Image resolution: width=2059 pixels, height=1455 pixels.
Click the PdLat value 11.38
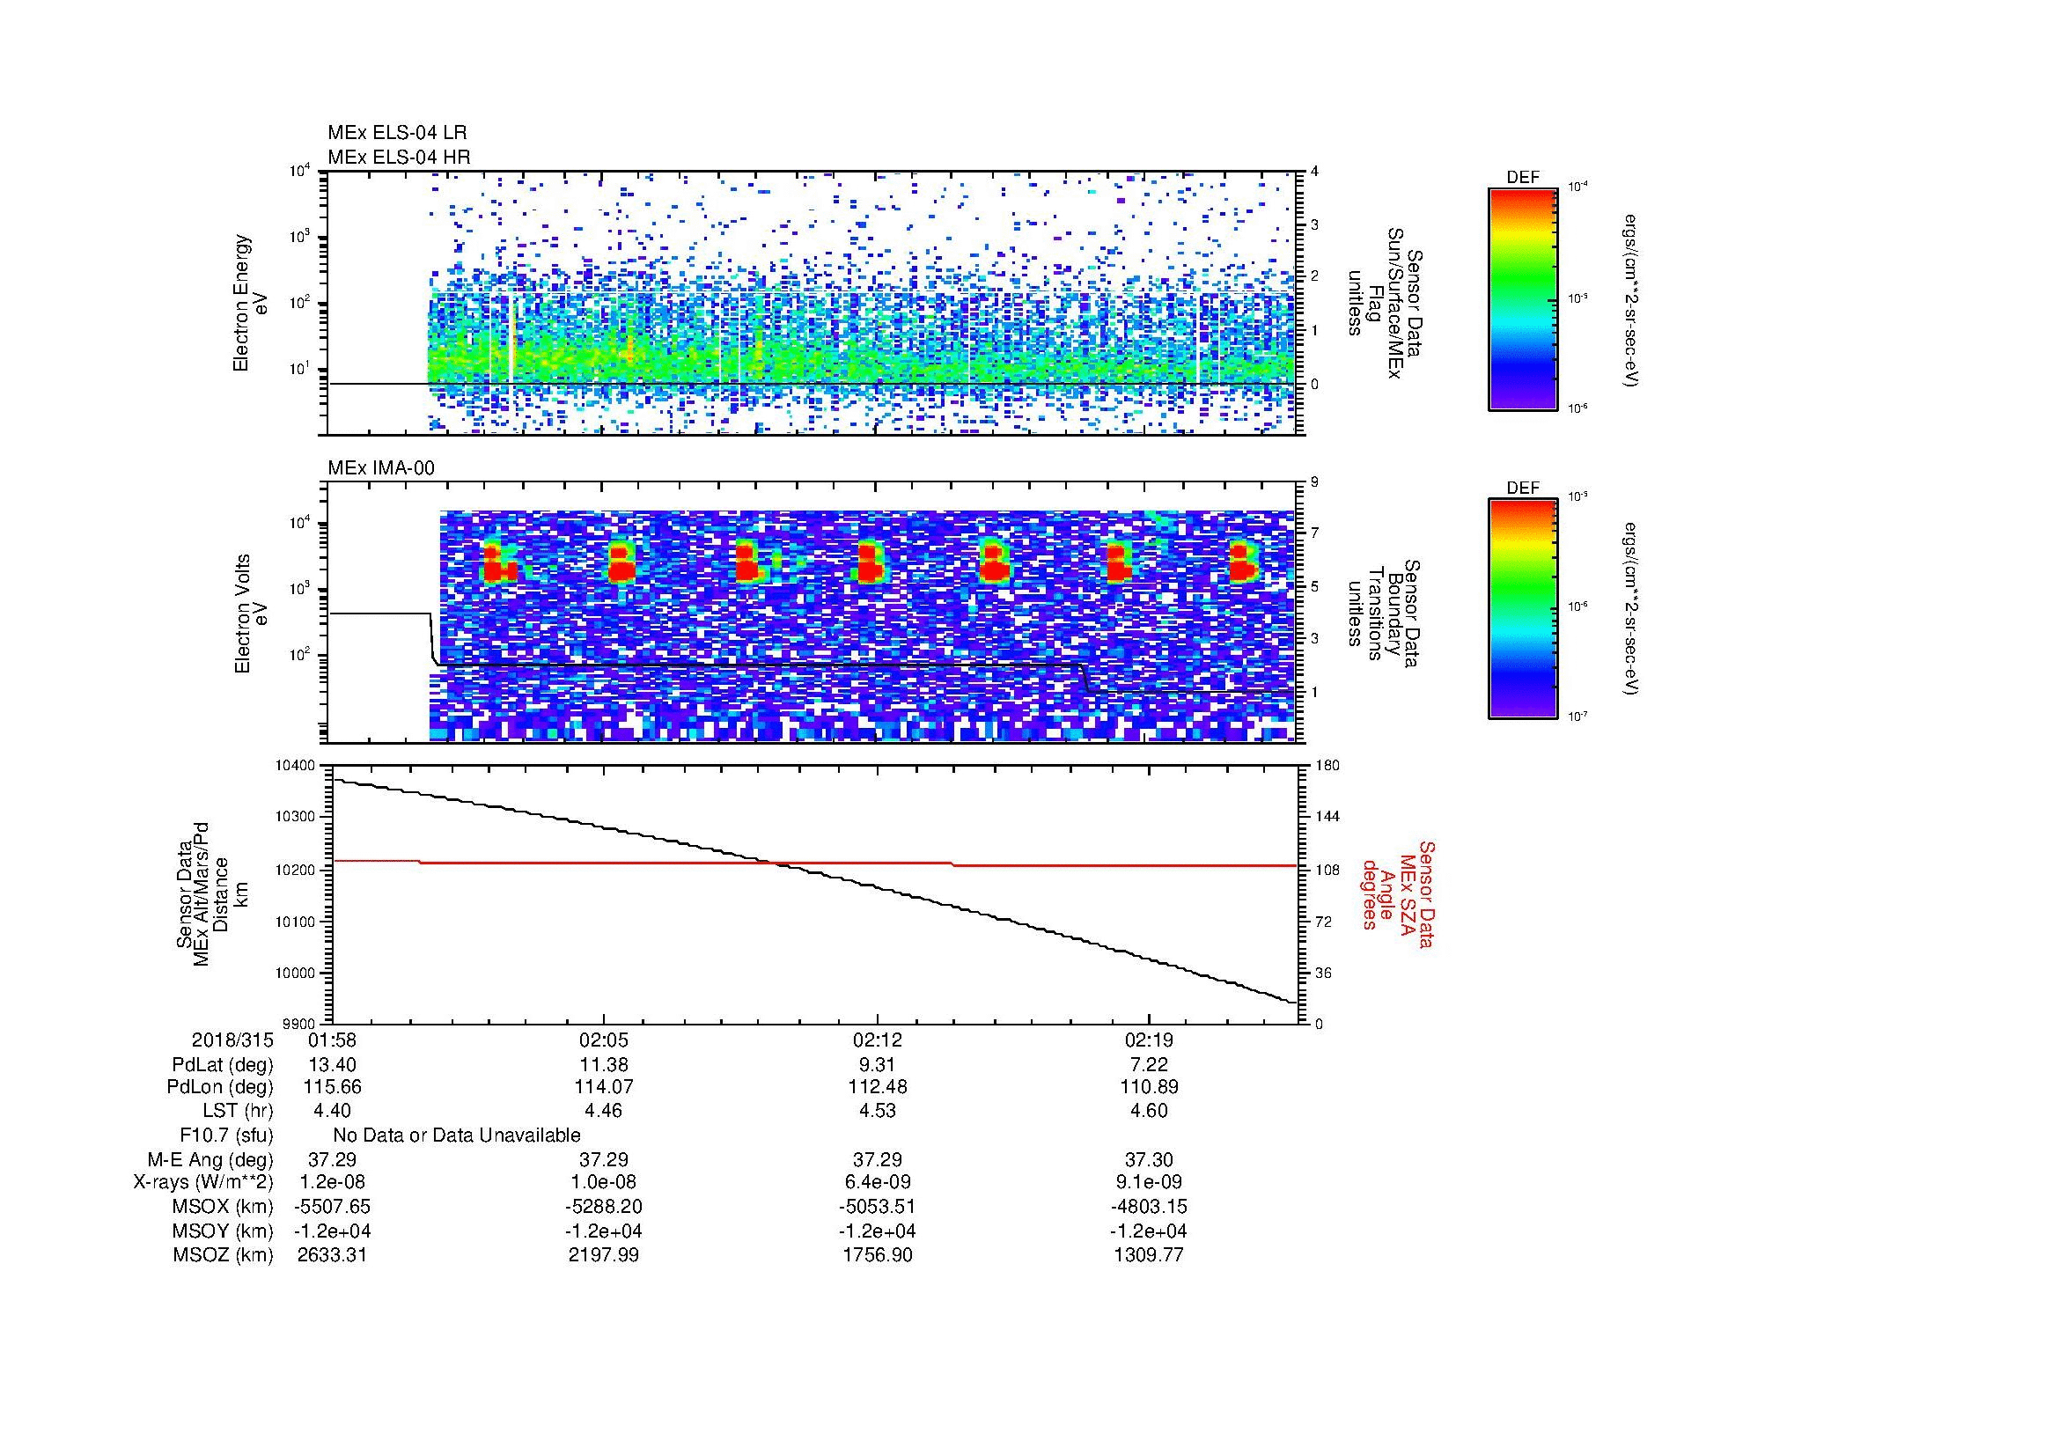tap(604, 1065)
